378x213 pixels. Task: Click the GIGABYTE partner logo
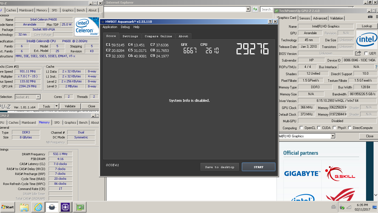302,174
